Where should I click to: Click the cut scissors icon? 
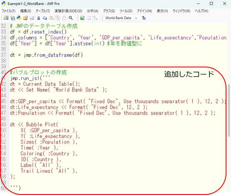[38, 18]
